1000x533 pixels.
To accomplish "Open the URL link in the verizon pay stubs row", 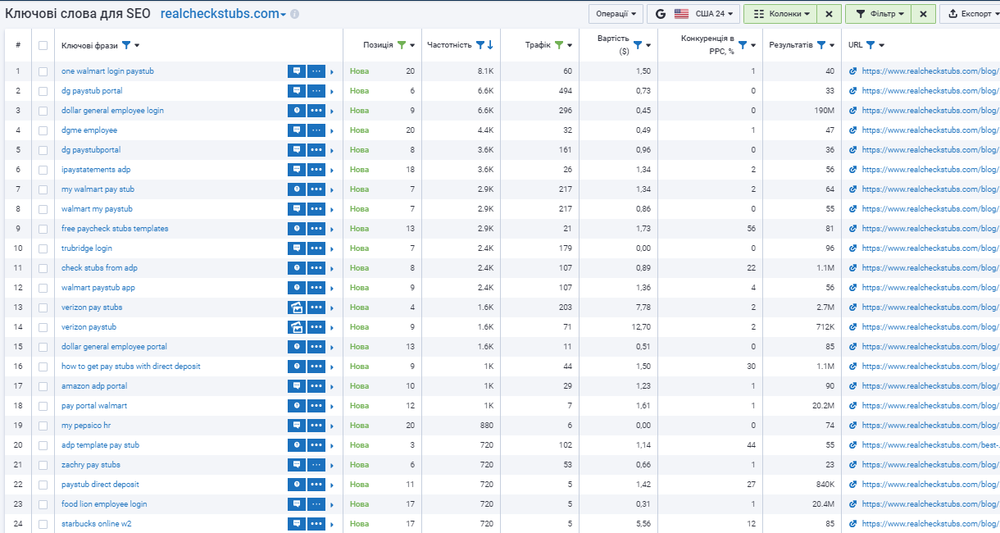I will pos(930,307).
